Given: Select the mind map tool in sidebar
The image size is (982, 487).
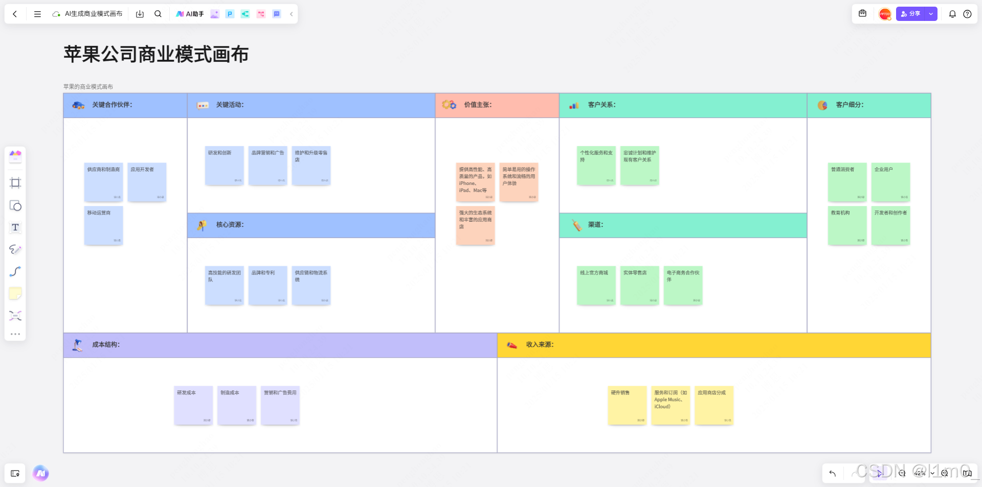Looking at the screenshot, I should [x=15, y=315].
